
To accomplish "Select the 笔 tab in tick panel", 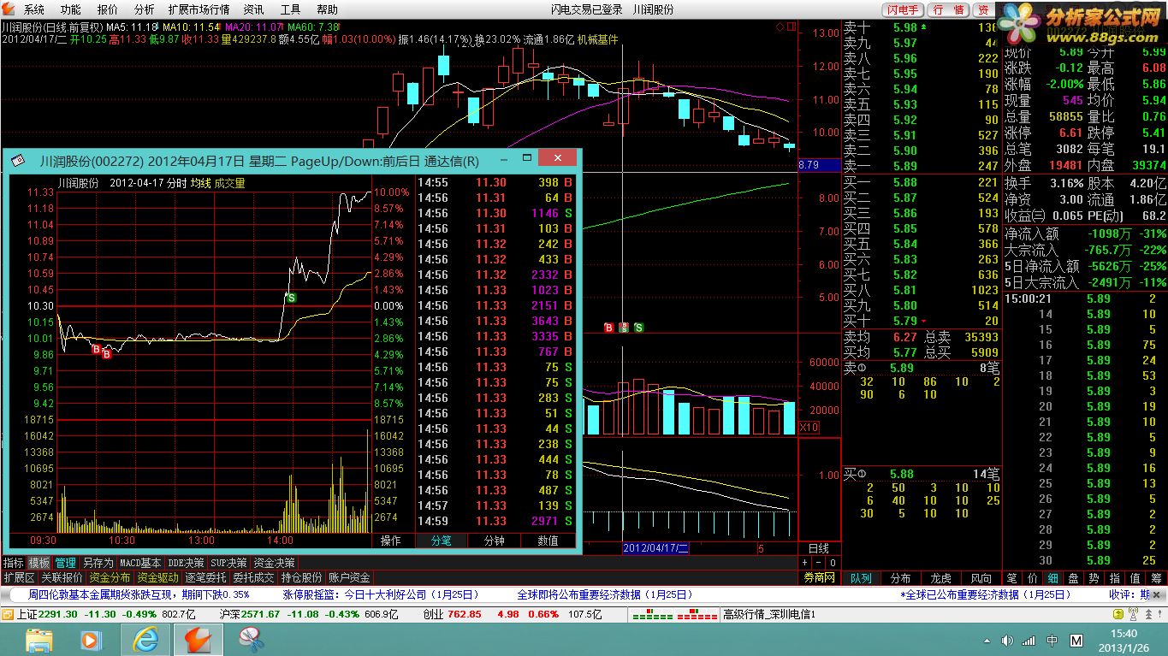I will click(1012, 578).
